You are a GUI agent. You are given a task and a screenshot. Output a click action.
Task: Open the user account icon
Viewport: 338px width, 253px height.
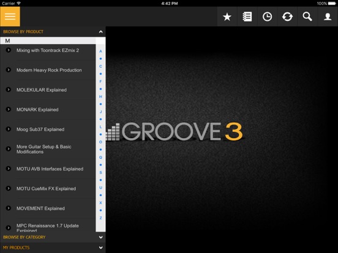coord(328,16)
